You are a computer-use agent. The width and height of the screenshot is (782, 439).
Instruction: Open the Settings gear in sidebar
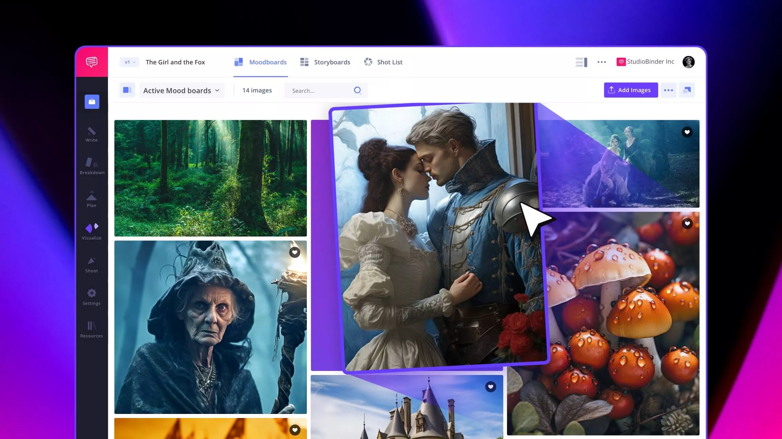click(x=91, y=297)
